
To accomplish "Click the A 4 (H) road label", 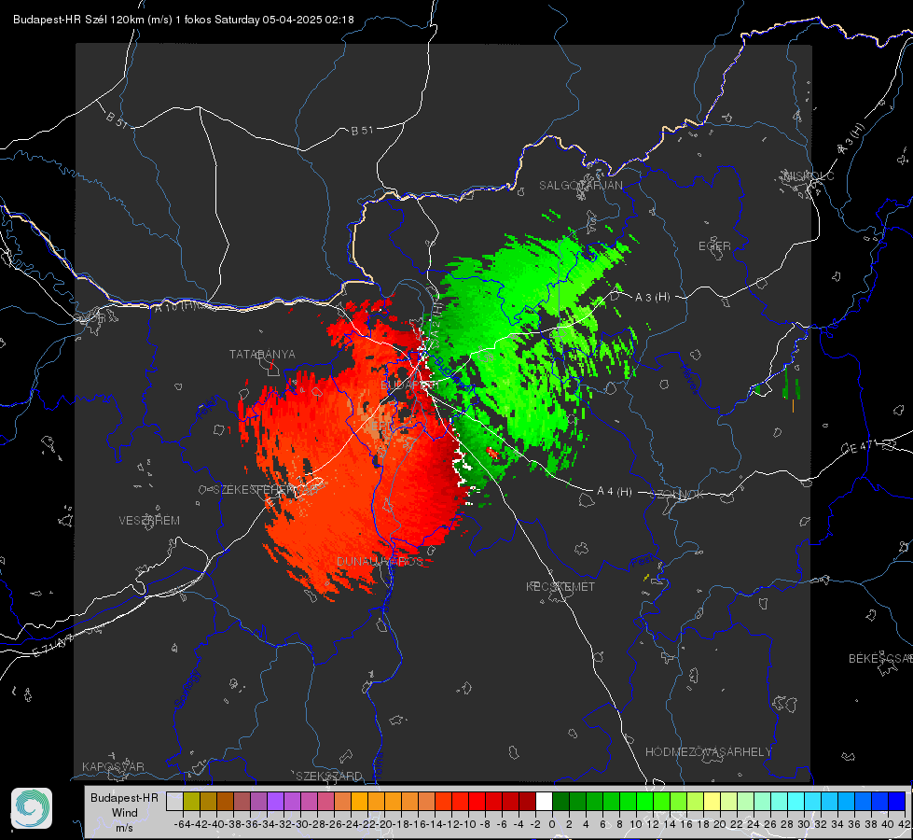I will coord(615,492).
